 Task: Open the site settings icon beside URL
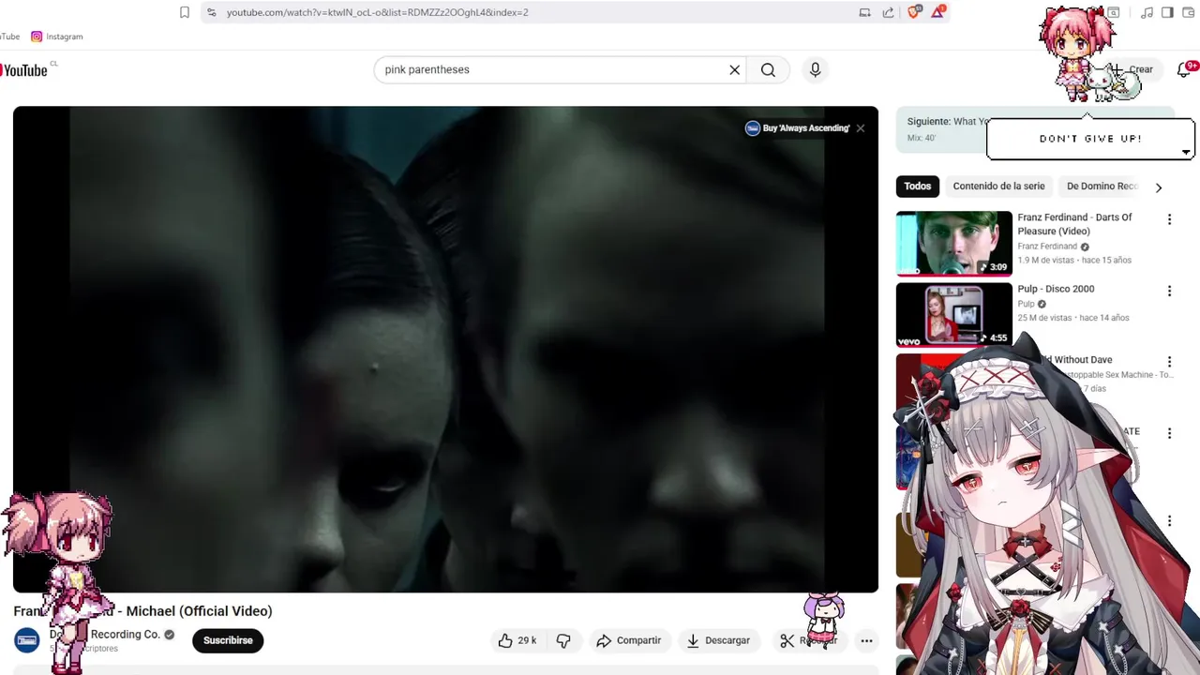pyautogui.click(x=211, y=12)
